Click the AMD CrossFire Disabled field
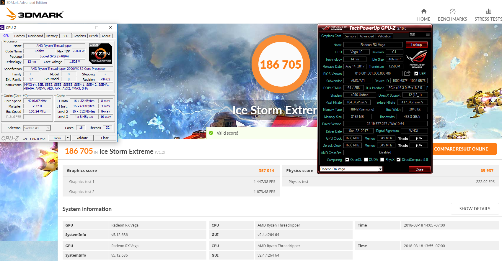 (385, 152)
